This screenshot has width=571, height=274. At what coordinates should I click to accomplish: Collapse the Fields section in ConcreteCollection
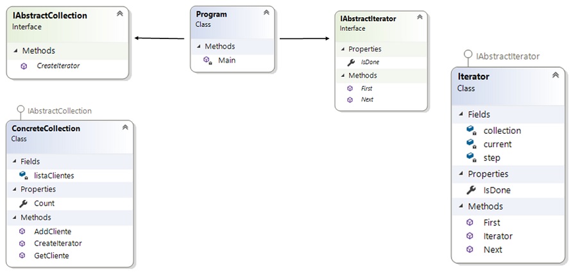click(15, 161)
